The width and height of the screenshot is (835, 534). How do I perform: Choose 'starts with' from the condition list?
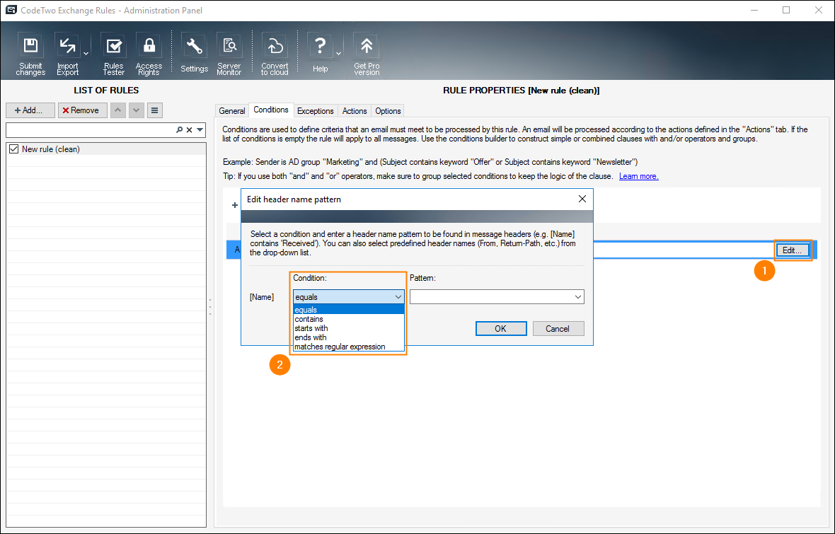349,328
